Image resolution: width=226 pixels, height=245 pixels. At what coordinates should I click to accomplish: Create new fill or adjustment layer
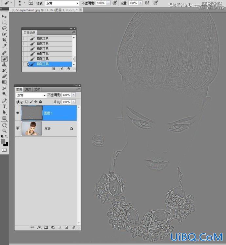(53, 227)
